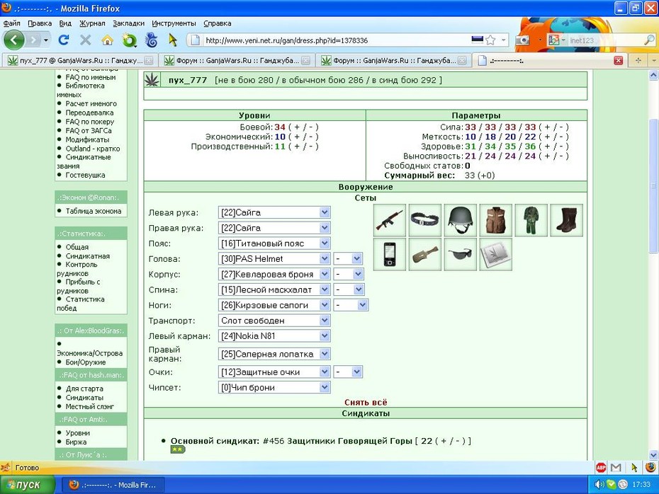Select the PAS Helmet item icon
This screenshot has width=659, height=494.
460,220
